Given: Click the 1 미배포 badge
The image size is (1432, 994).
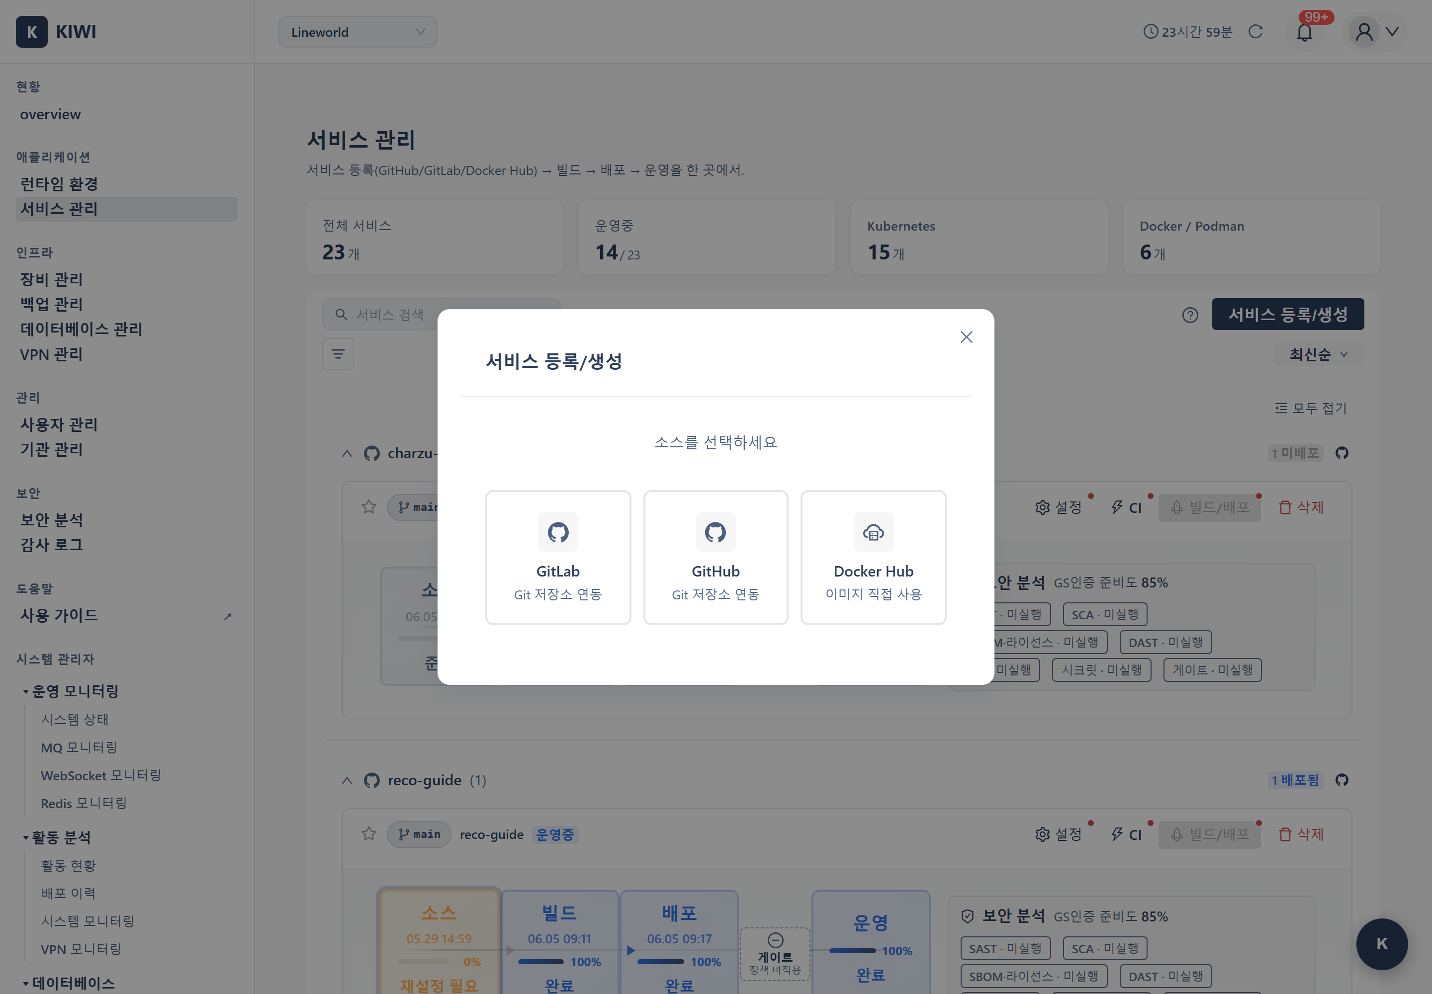Looking at the screenshot, I should point(1295,453).
